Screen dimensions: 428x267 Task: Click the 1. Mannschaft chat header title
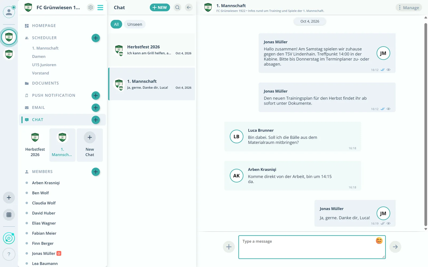[231, 6]
